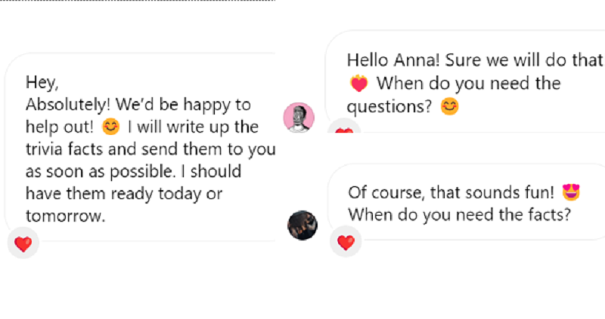Open the dark profile avatar
The height and width of the screenshot is (319, 605).
(302, 225)
